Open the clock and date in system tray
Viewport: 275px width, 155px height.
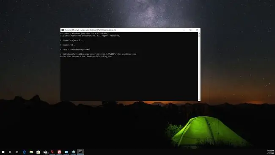pos(270,152)
